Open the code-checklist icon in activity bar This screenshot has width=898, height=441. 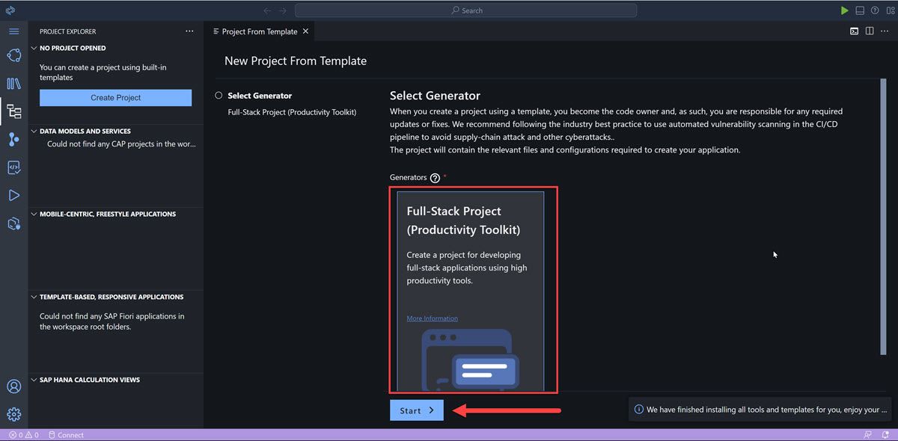point(13,167)
